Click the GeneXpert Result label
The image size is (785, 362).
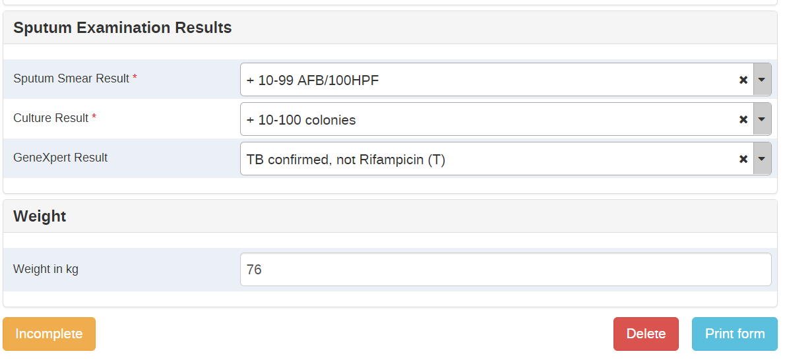(60, 158)
